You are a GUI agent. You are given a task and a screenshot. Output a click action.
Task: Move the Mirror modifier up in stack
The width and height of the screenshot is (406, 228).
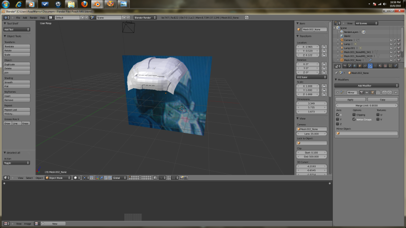tap(384, 93)
